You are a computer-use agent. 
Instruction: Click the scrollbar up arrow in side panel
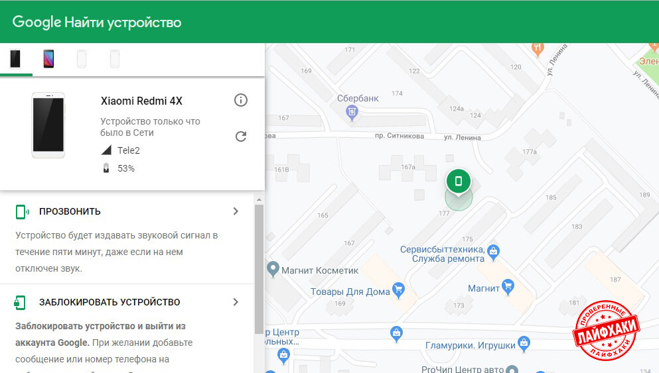tap(259, 200)
